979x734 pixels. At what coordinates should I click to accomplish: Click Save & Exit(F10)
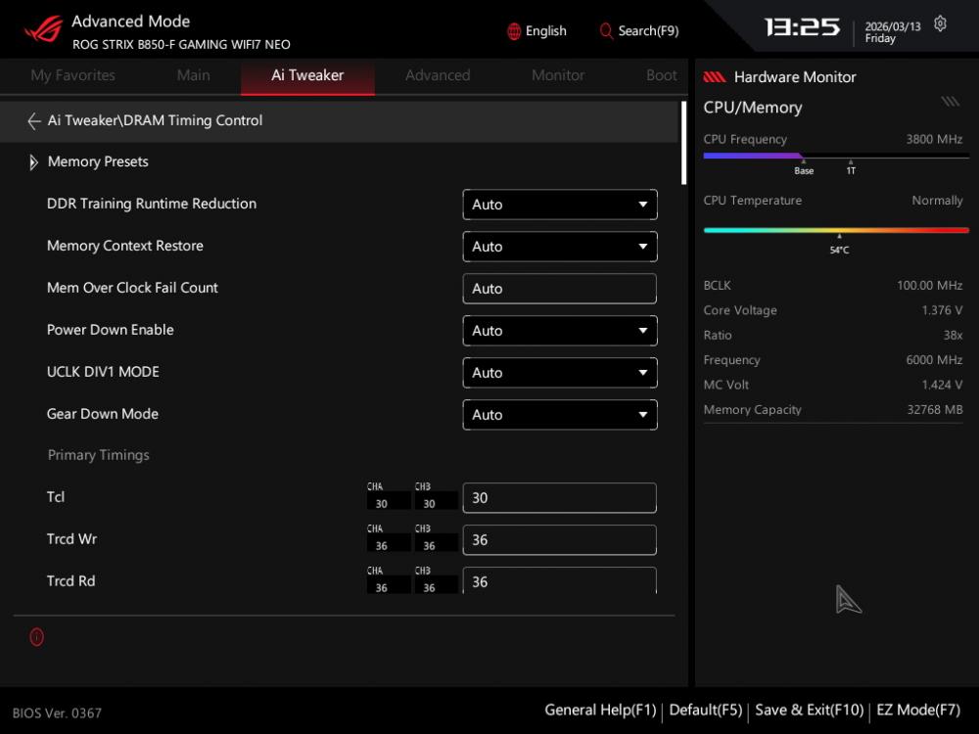[809, 711]
